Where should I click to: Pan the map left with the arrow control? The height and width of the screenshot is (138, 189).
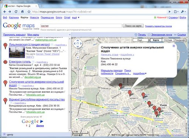pos(75,44)
